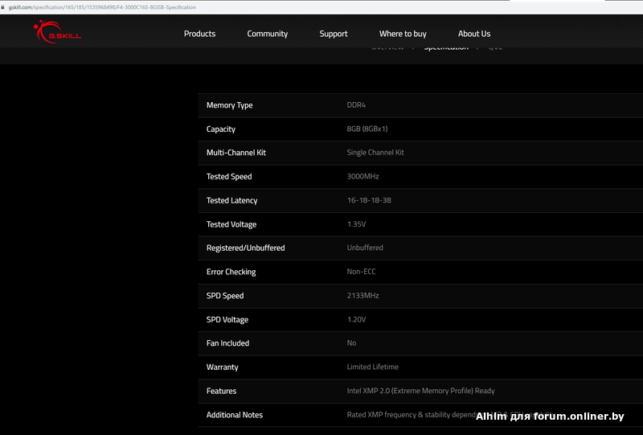The image size is (643, 435).
Task: Select the Tested Latency label
Action: coord(231,201)
